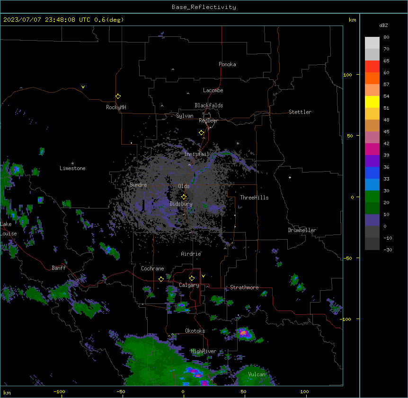408x398 pixels.
Task: Click the km unit label at bottom left
Action: click(x=7, y=393)
